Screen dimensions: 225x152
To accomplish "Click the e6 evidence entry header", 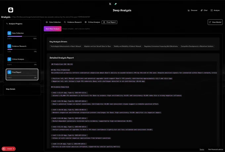I will tap(69, 118).
